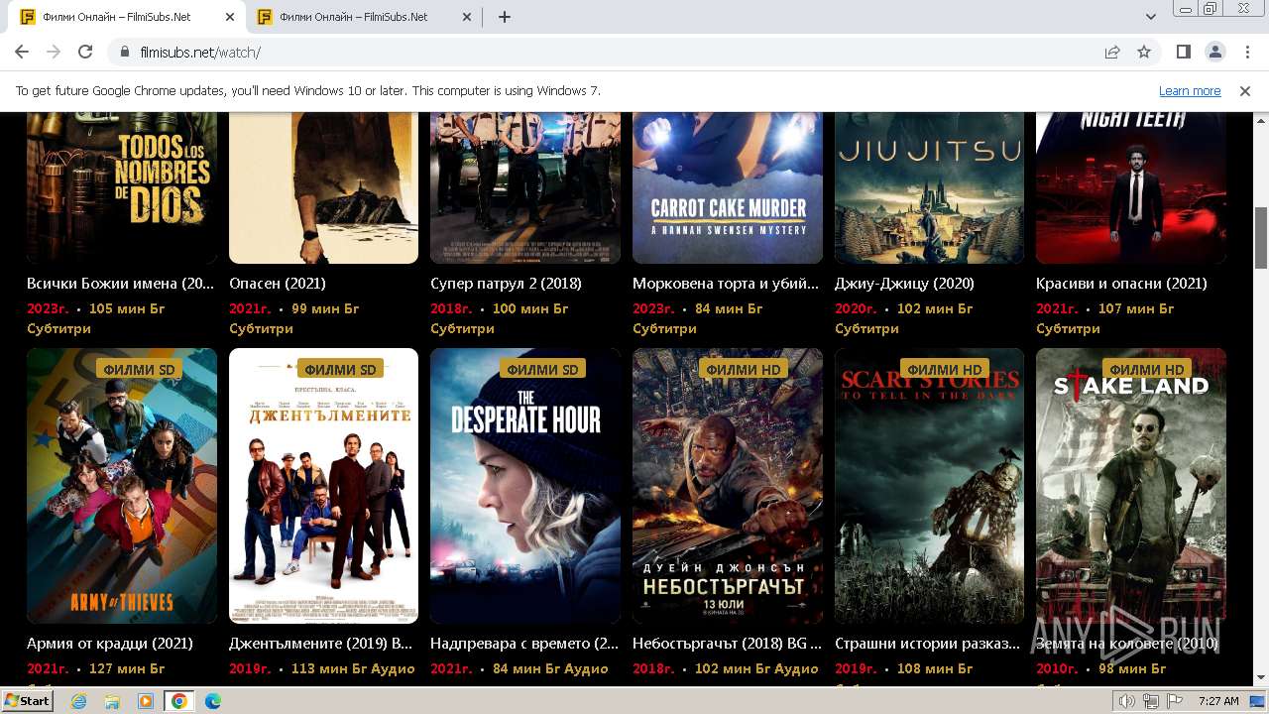Viewport: 1269px width, 714px height.
Task: Click the address bar URL filmisubs.net/watch/
Action: (200, 53)
